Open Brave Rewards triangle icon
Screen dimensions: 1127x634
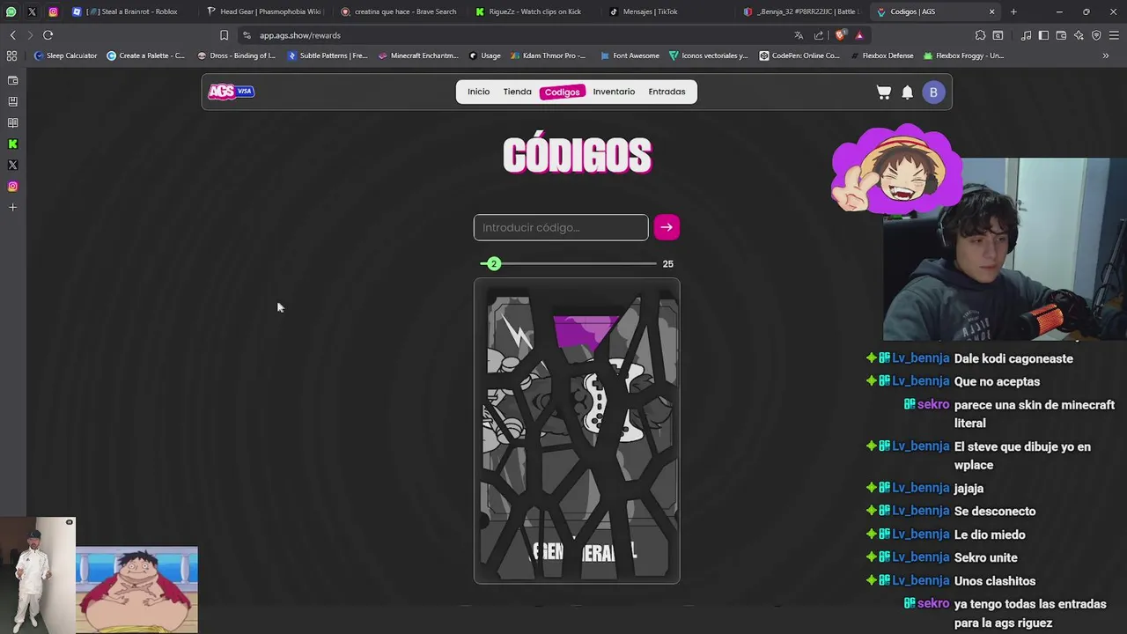click(x=859, y=35)
